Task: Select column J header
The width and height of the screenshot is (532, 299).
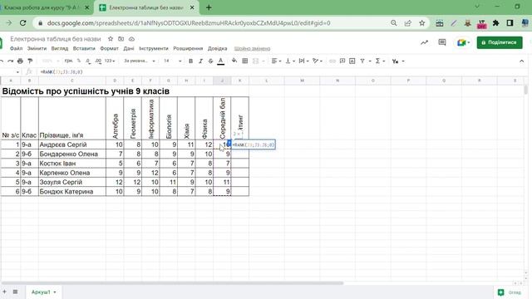Action: [x=222, y=81]
